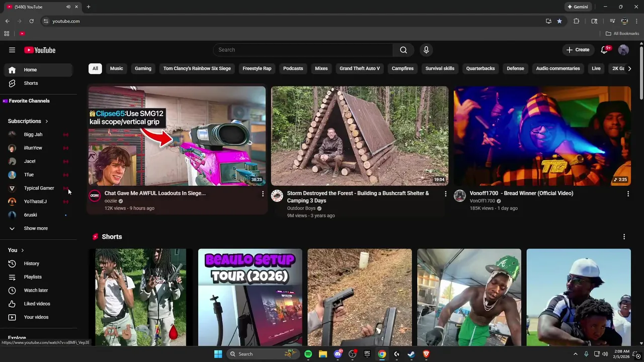
Task: Select the Grand Theft Auto V chip
Action: click(360, 68)
